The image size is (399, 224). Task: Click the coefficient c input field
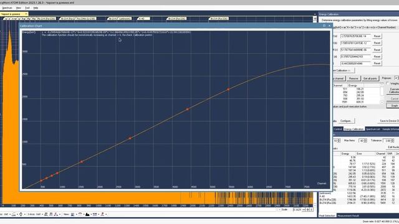coord(355,50)
